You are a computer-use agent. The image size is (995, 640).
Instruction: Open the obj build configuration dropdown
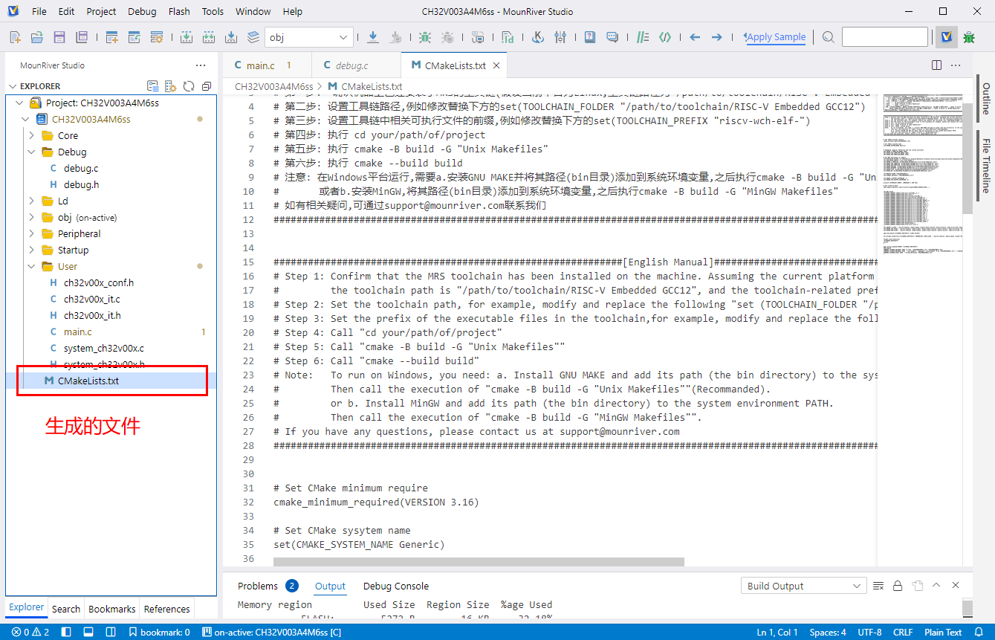[308, 37]
